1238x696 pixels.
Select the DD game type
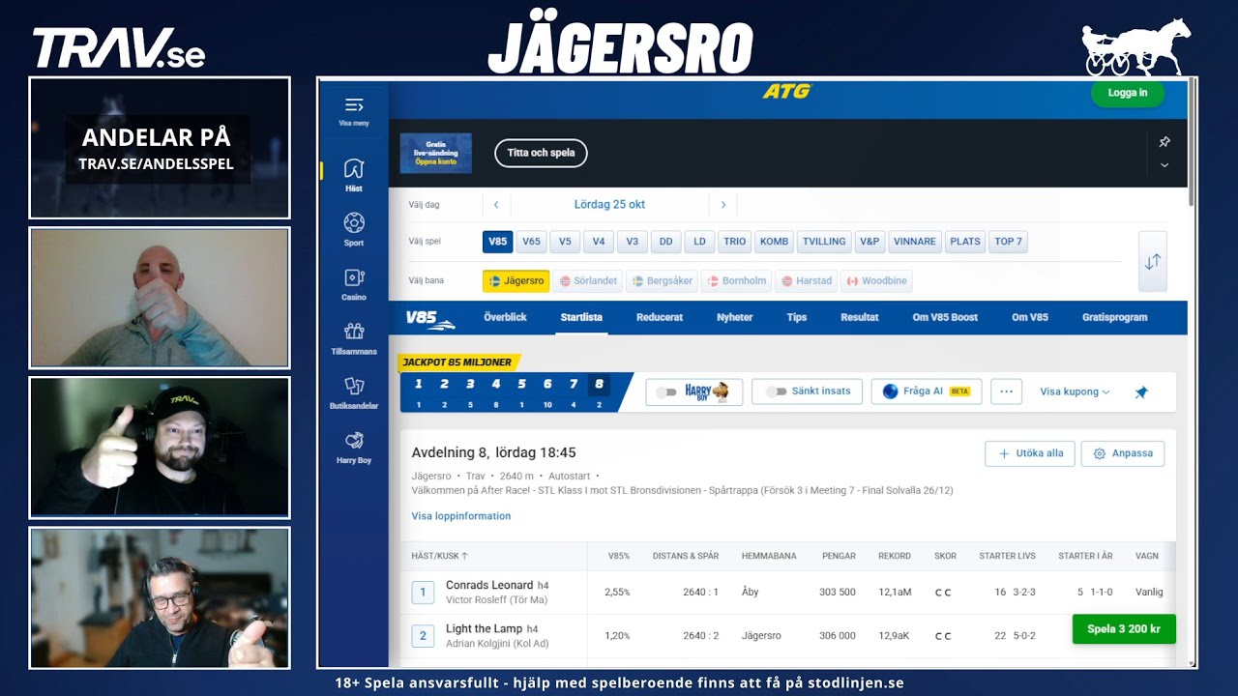[665, 242]
